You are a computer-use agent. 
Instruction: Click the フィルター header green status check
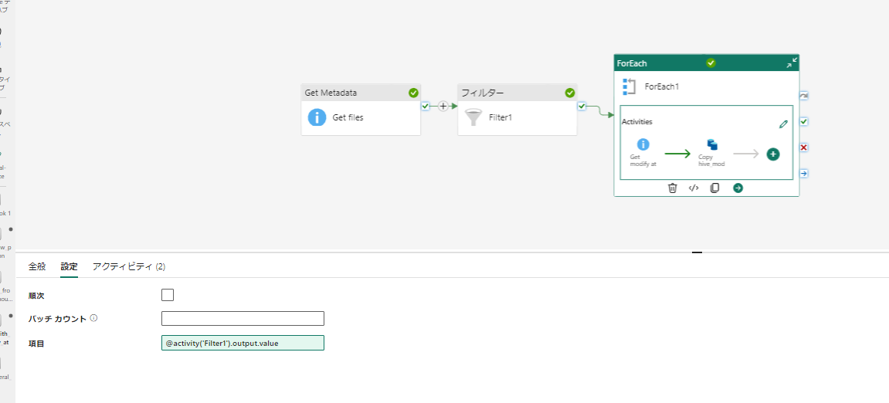click(x=570, y=93)
